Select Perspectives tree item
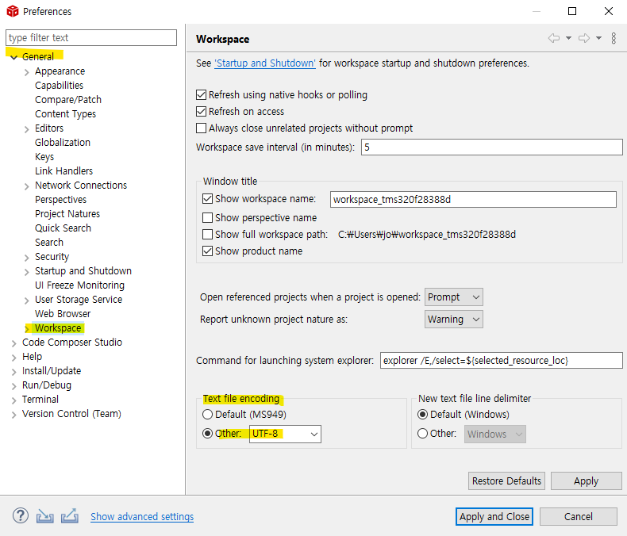627x536 pixels. point(61,199)
